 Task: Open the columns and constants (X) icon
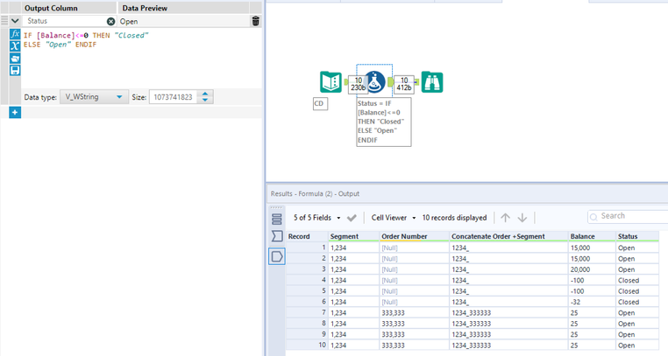(x=15, y=46)
